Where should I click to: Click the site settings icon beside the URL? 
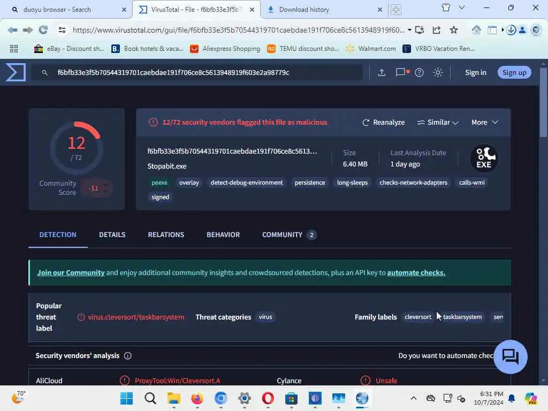pos(62,30)
